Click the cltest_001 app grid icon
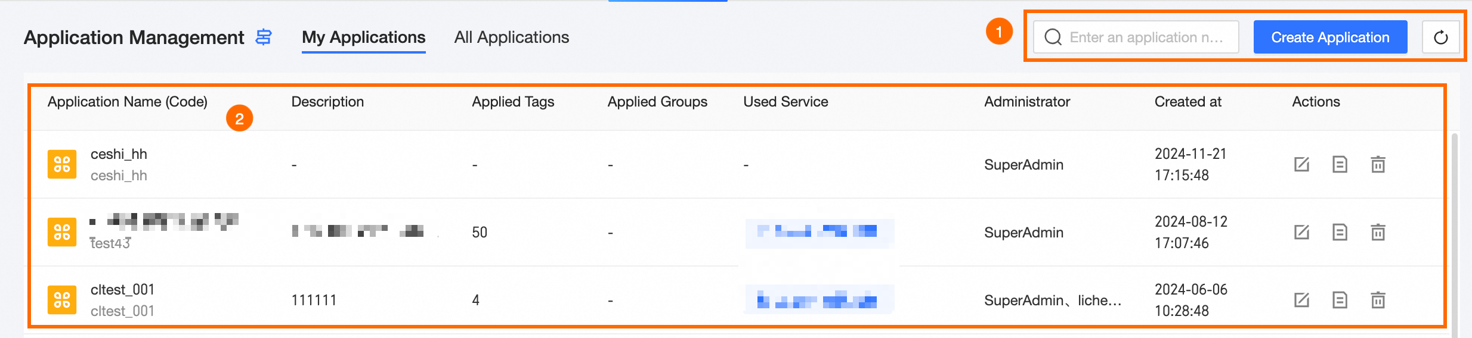The height and width of the screenshot is (338, 1472). coord(62,300)
